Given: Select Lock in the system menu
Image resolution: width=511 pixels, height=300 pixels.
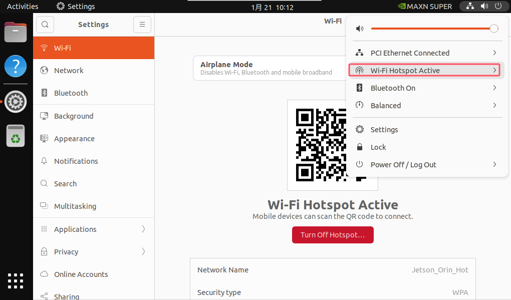Looking at the screenshot, I should click(x=427, y=147).
